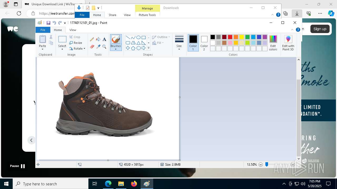
Task: Open Share tab in Downloads window
Action: 112,15
